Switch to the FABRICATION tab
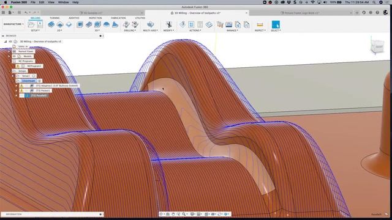 (x=118, y=18)
